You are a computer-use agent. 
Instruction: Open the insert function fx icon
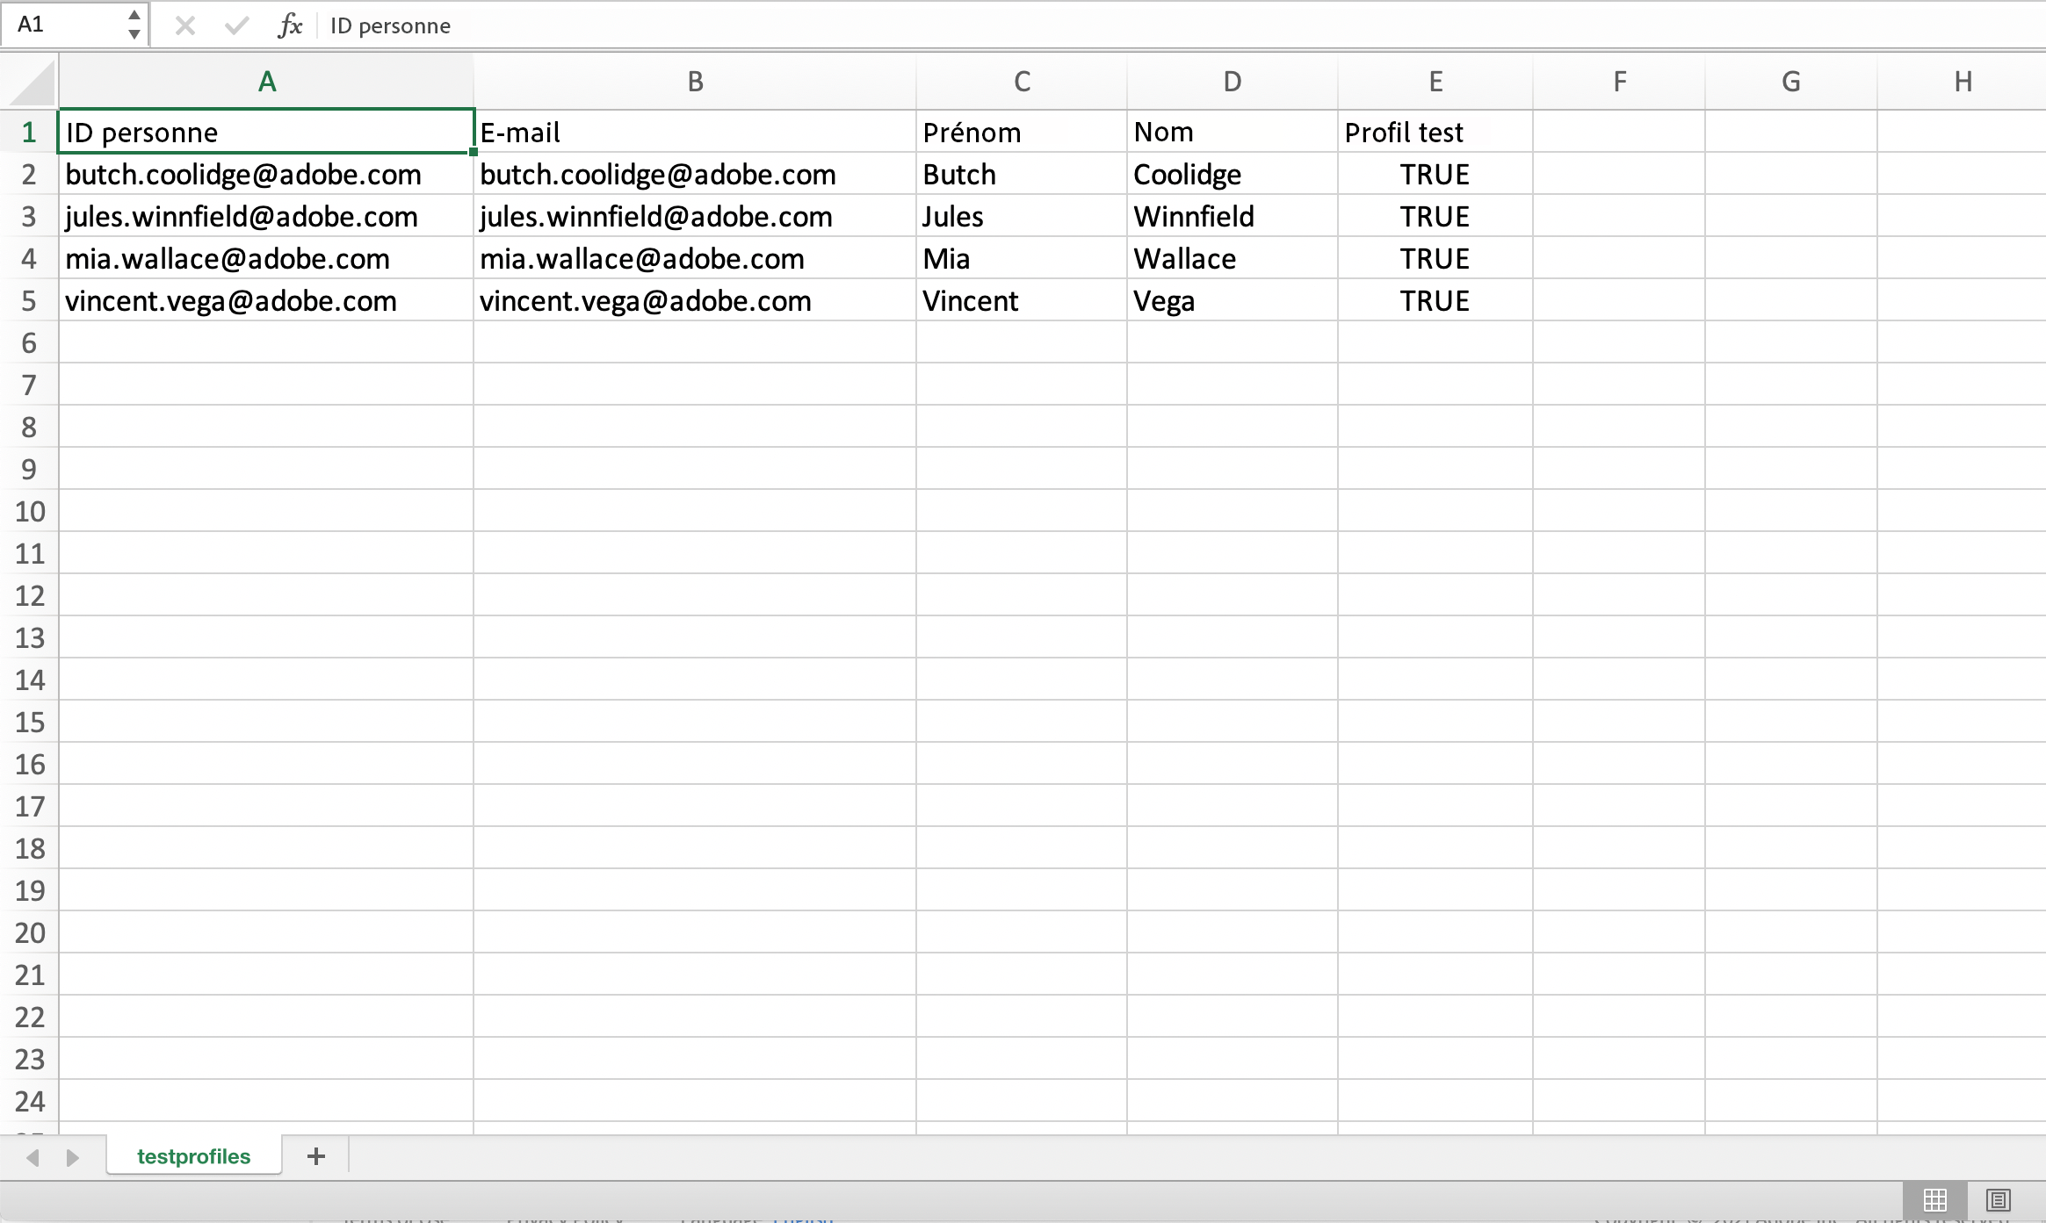(290, 25)
